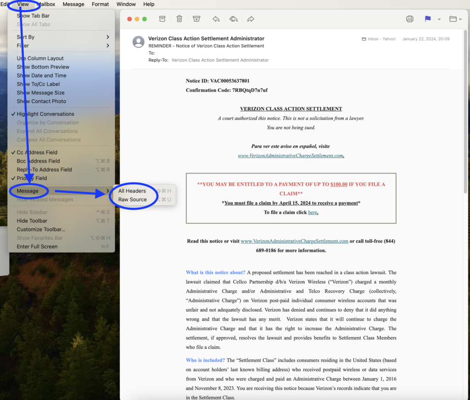The width and height of the screenshot is (470, 400).
Task: Select Show Bottom Preview
Action: coord(61,67)
